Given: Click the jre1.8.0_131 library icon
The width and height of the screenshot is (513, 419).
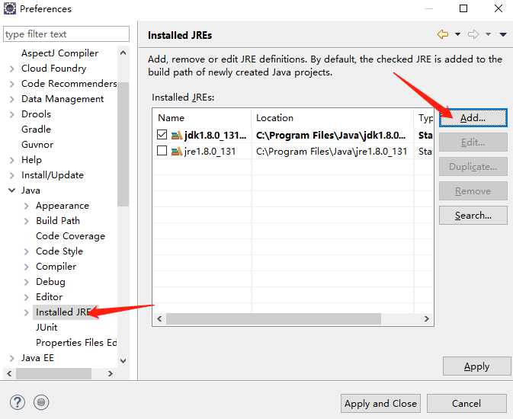Looking at the screenshot, I should (x=177, y=151).
